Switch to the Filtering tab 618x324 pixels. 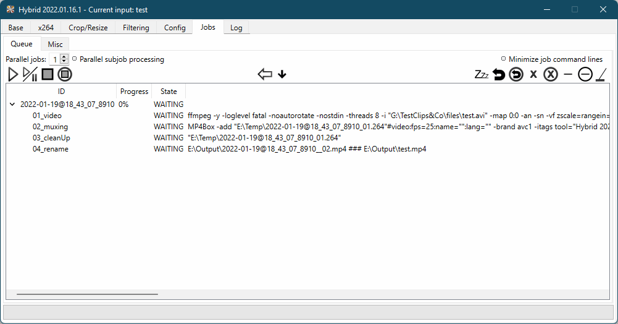pyautogui.click(x=136, y=28)
